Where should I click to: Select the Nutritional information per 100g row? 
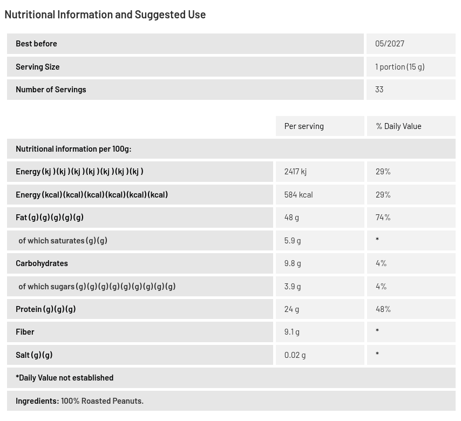coord(231,149)
